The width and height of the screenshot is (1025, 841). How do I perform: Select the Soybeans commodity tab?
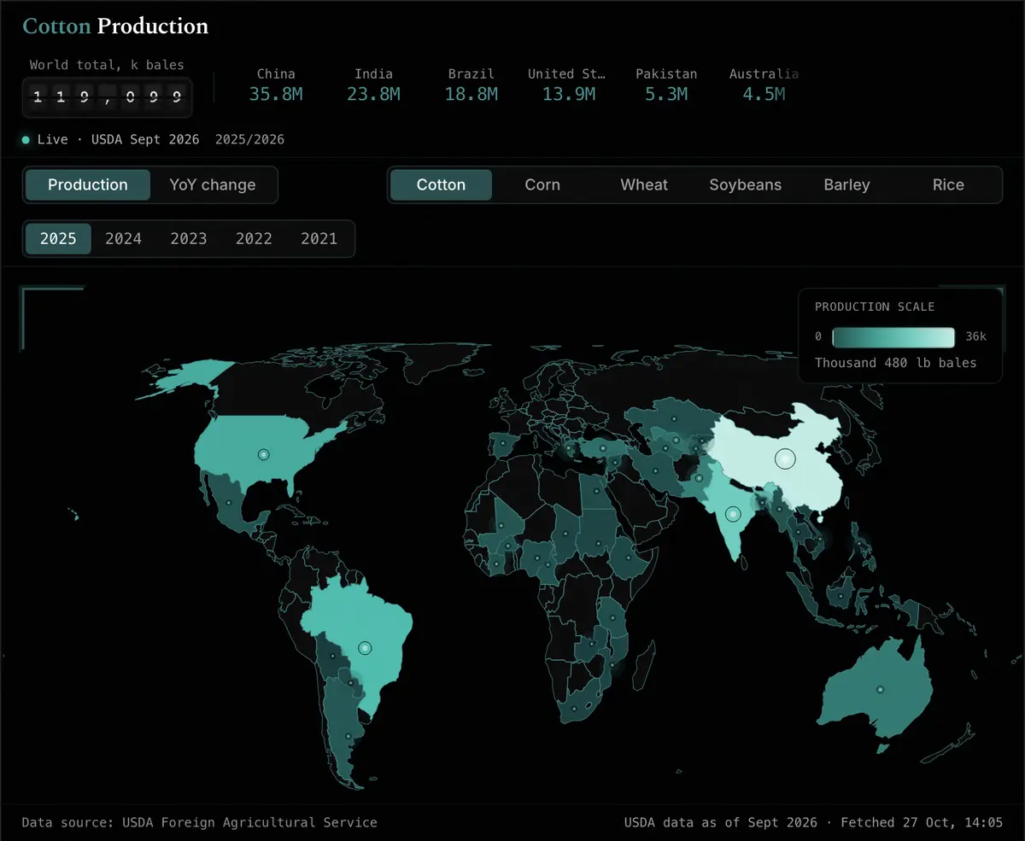click(x=746, y=184)
